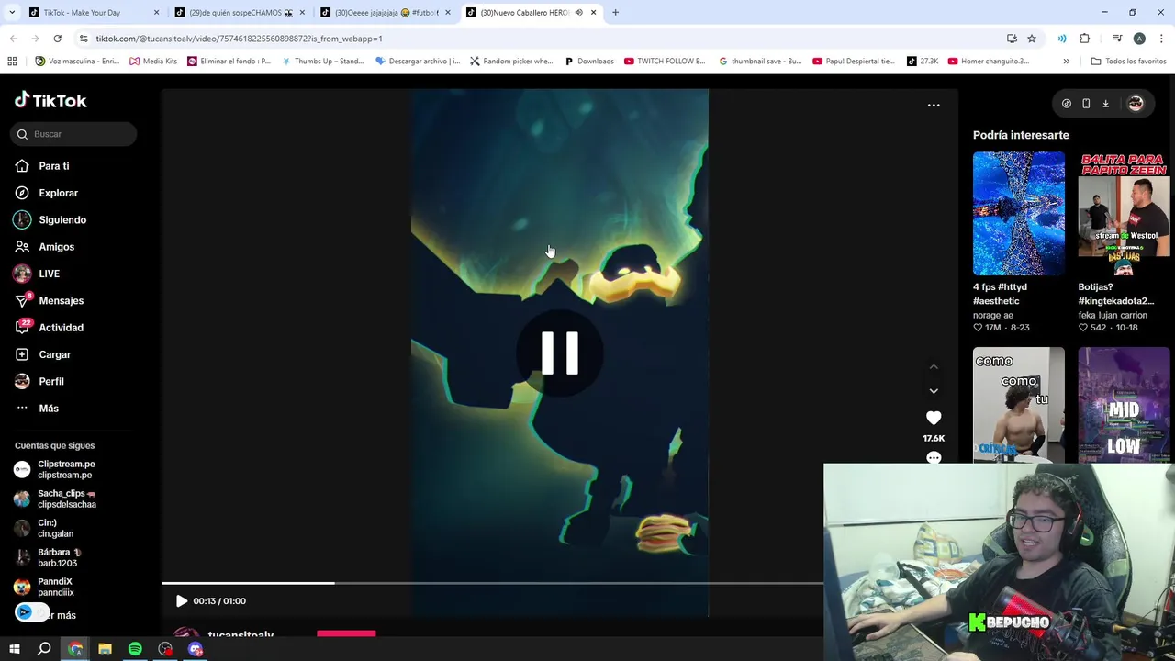The width and height of the screenshot is (1175, 661).
Task: Open File Explorer from the taskbar
Action: [x=105, y=649]
